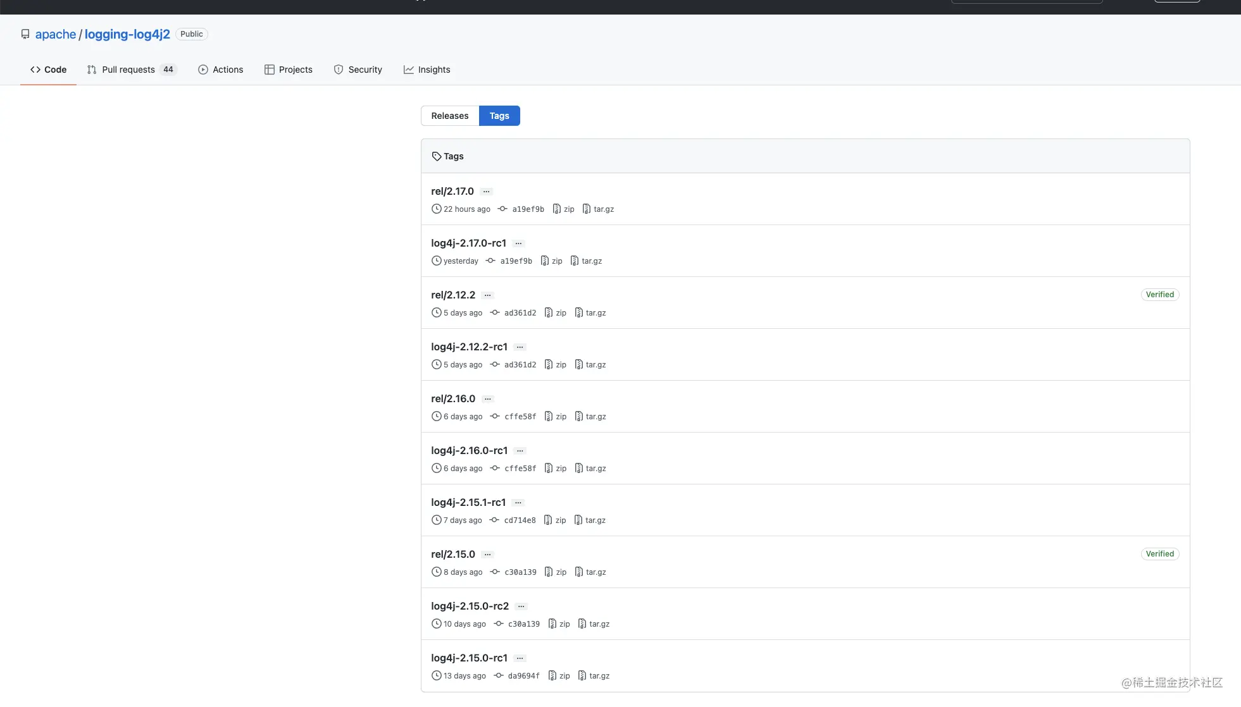Expand the ellipsis next to log4j-2.15.0-rc2
1241x707 pixels.
[521, 606]
